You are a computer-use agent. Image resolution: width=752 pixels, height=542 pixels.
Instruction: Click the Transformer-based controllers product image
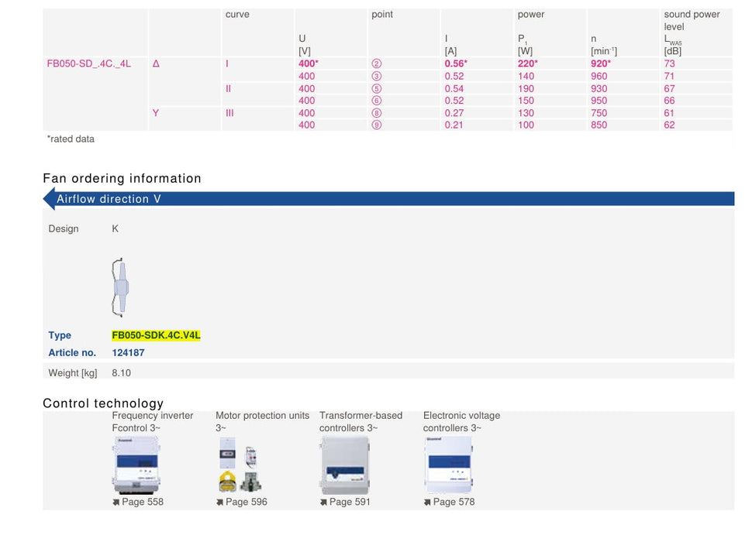tap(345, 466)
